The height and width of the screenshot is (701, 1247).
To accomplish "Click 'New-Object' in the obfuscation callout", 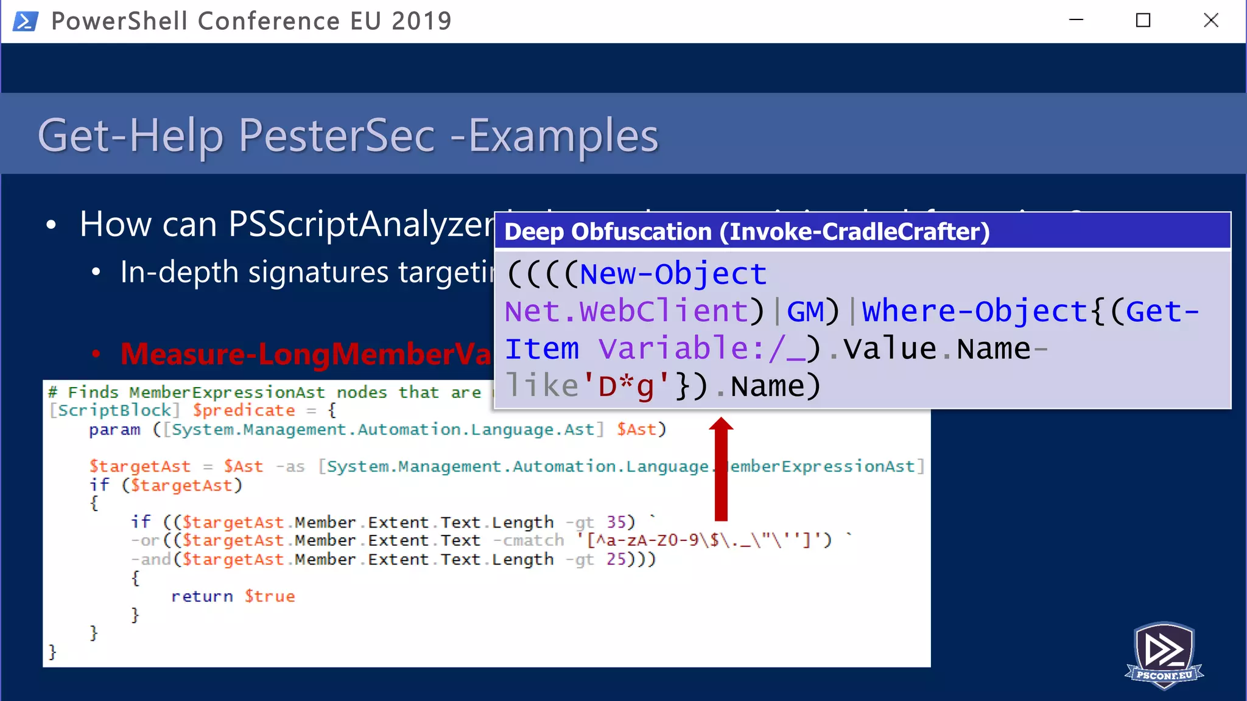I will pyautogui.click(x=673, y=274).
